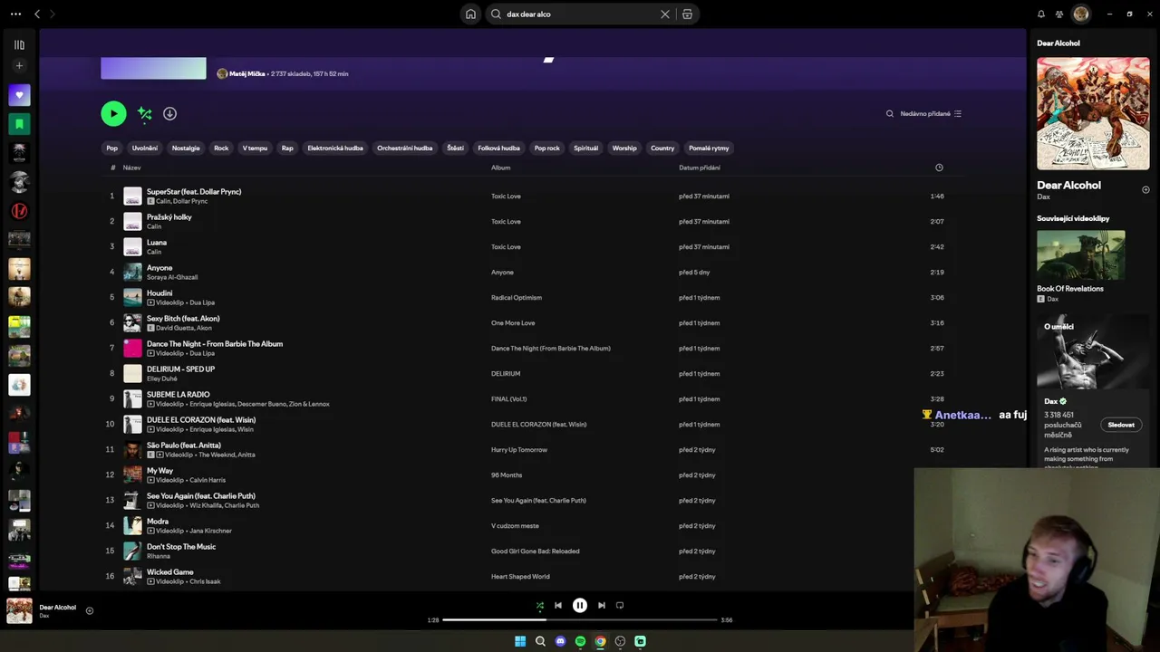Toggle the Worship filter chip

tap(624, 148)
